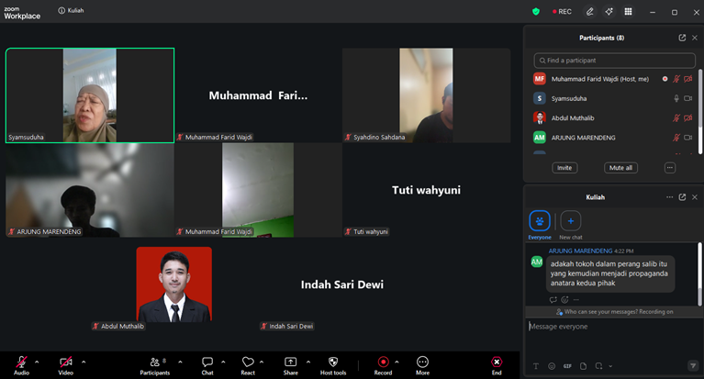Click Mute all button
The height and width of the screenshot is (379, 704).
[620, 168]
